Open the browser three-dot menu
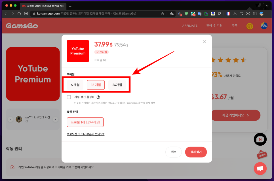The height and width of the screenshot is (181, 274). coord(268,14)
